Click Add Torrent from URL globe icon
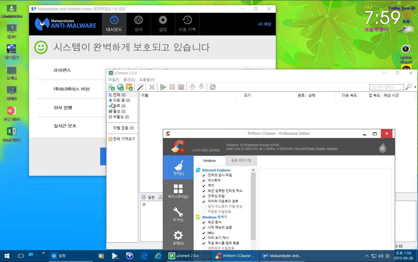 tap(120, 87)
